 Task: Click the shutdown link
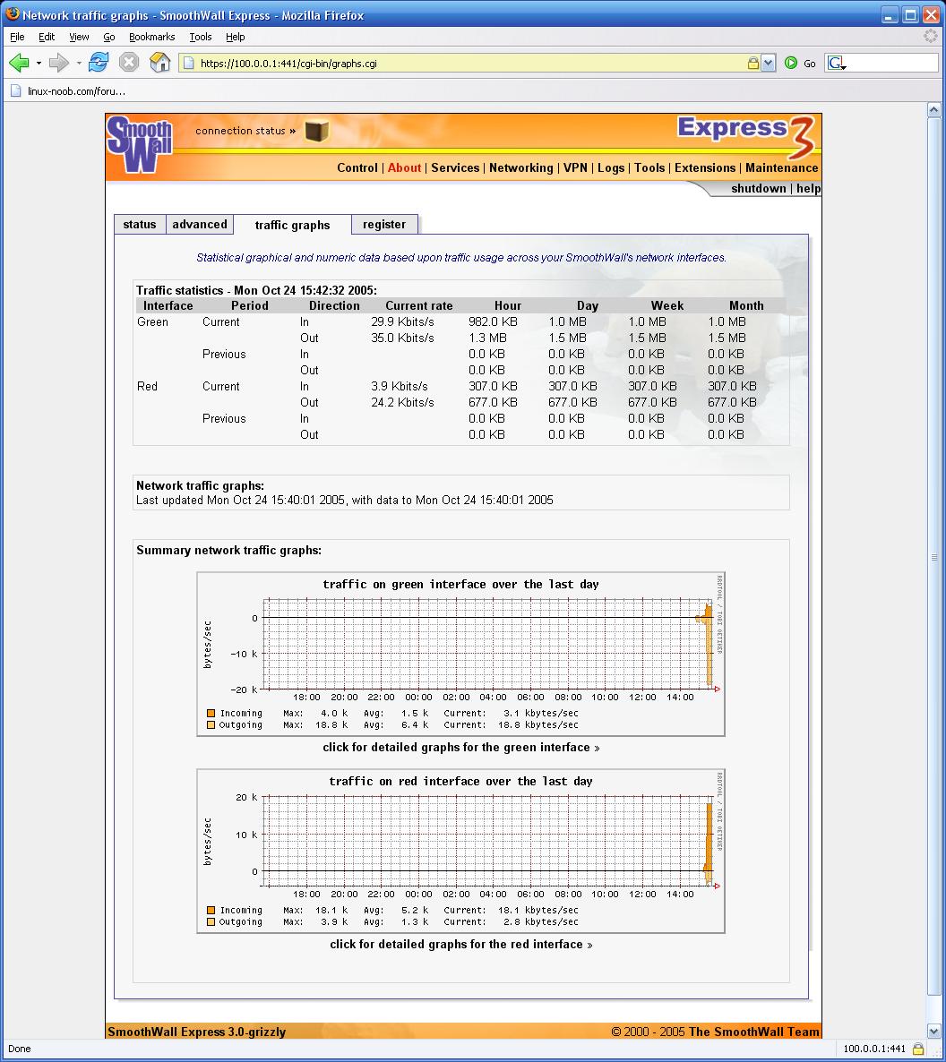click(x=758, y=188)
